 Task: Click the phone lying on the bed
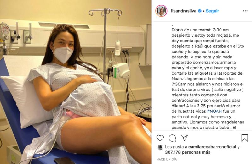pos(64,161)
